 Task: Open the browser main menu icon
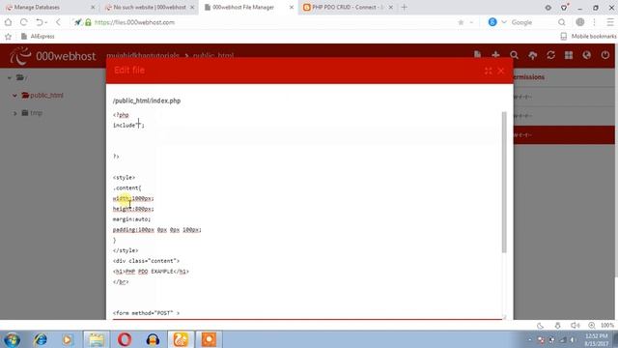tap(609, 22)
